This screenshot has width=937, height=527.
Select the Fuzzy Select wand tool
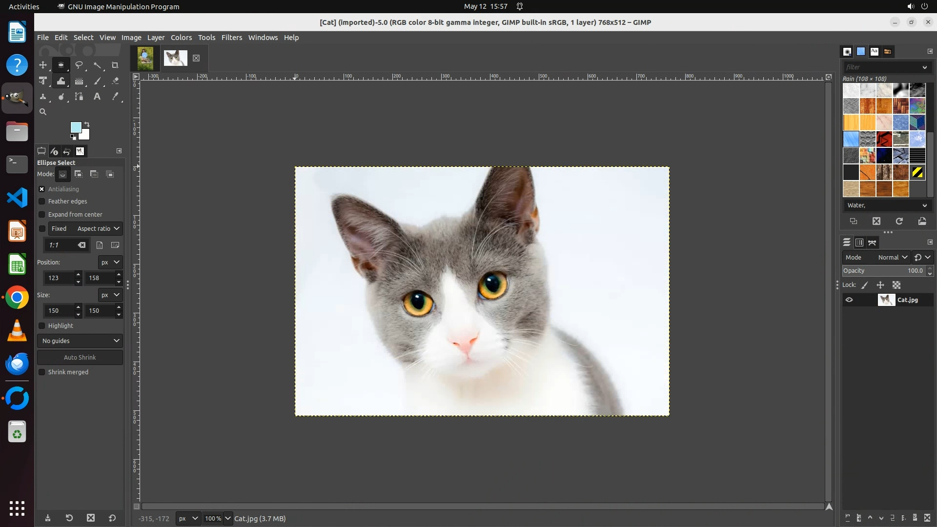(x=97, y=65)
